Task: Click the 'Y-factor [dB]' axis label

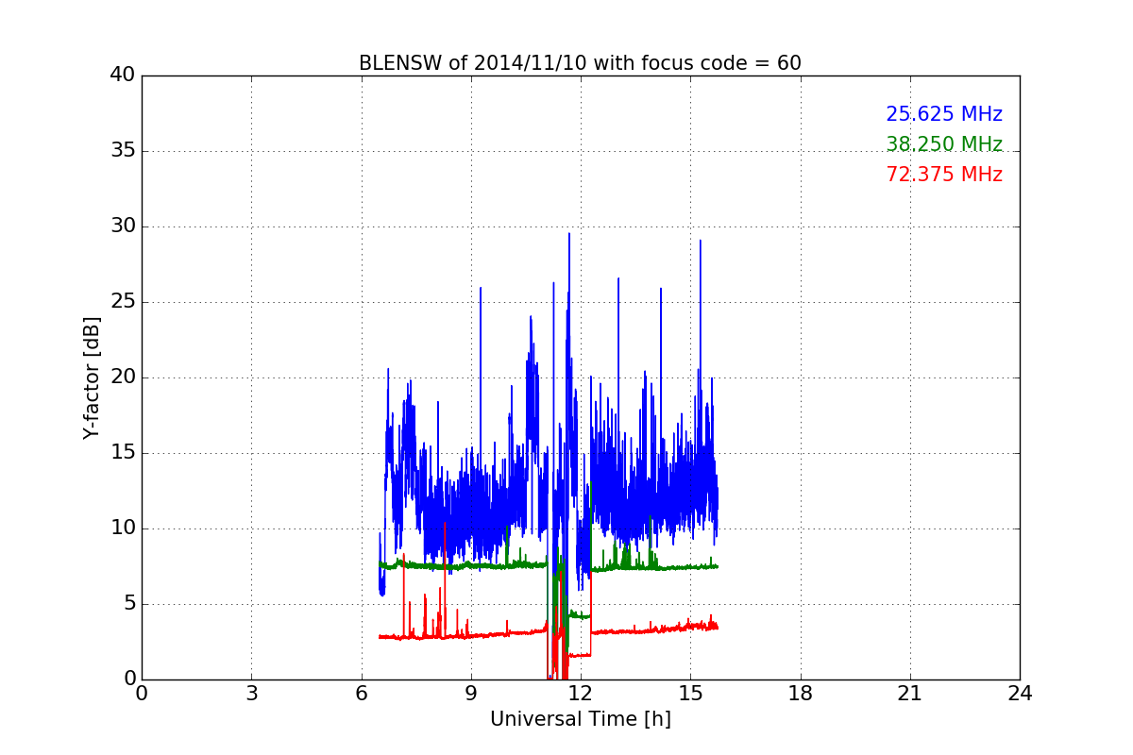Action: (x=92, y=377)
